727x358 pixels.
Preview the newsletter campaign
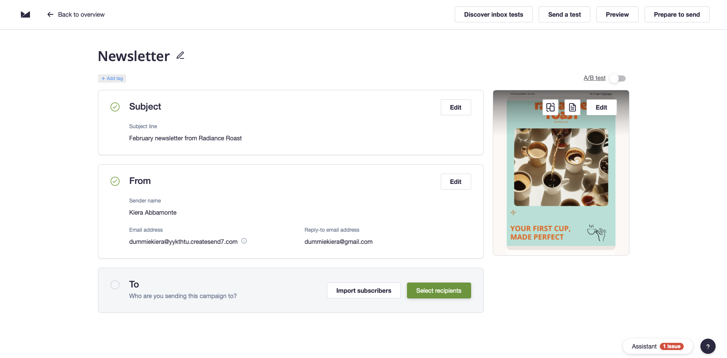(617, 14)
